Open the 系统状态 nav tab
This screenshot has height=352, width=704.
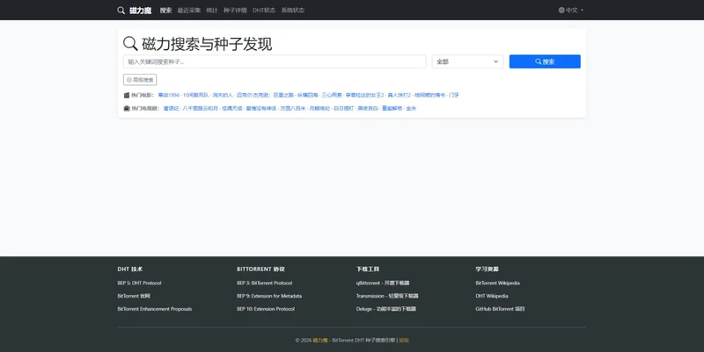point(293,10)
